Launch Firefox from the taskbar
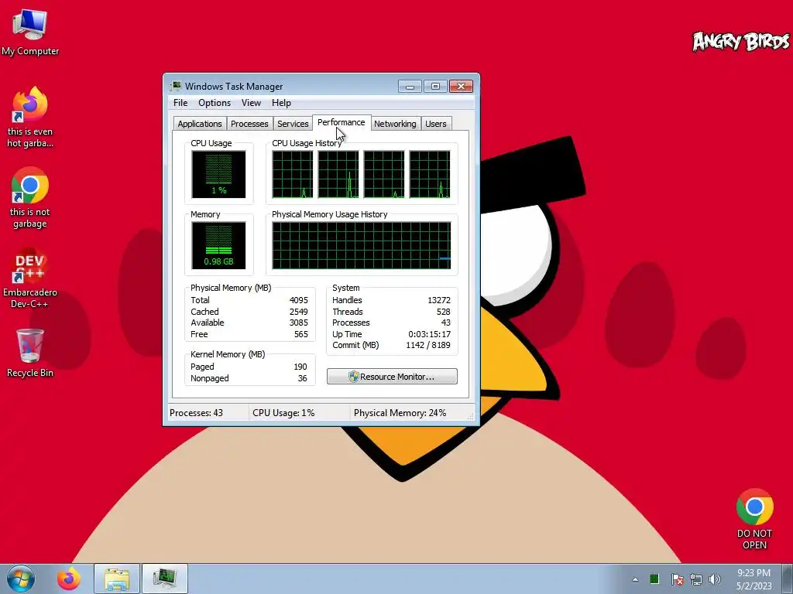 tap(69, 579)
